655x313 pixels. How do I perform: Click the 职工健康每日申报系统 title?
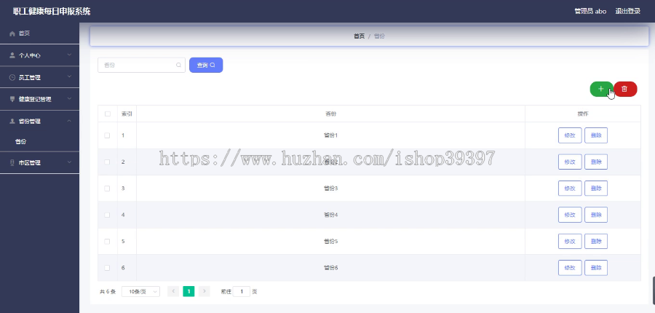52,12
